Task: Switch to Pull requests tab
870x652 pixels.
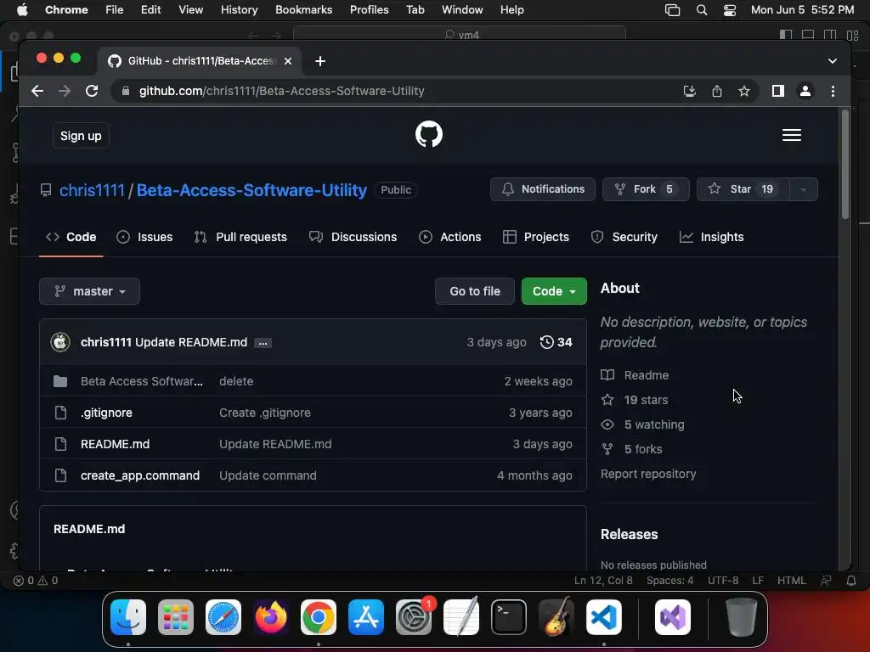Action: [x=240, y=238]
